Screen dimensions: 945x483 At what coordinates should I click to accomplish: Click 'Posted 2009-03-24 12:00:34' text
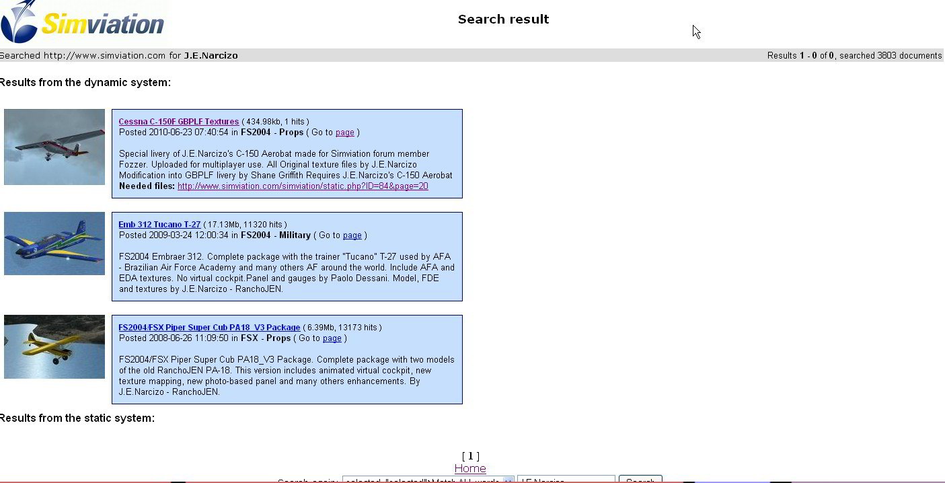[174, 235]
